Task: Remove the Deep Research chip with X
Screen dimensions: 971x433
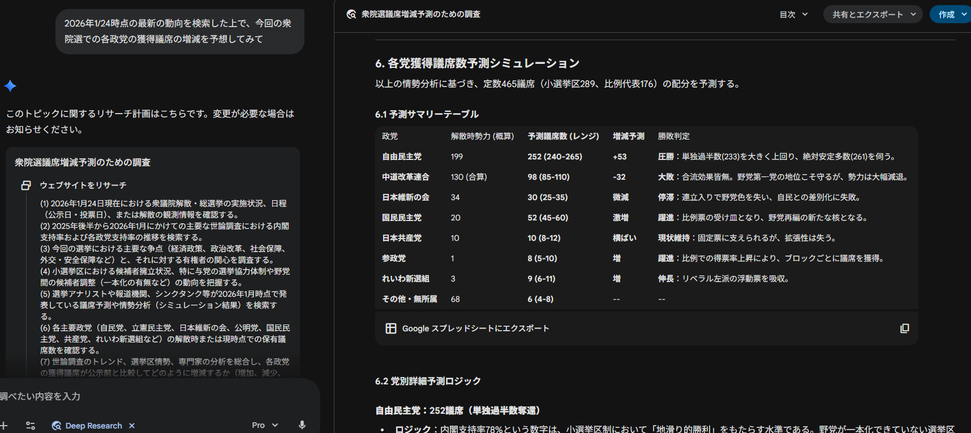Action: tap(132, 426)
